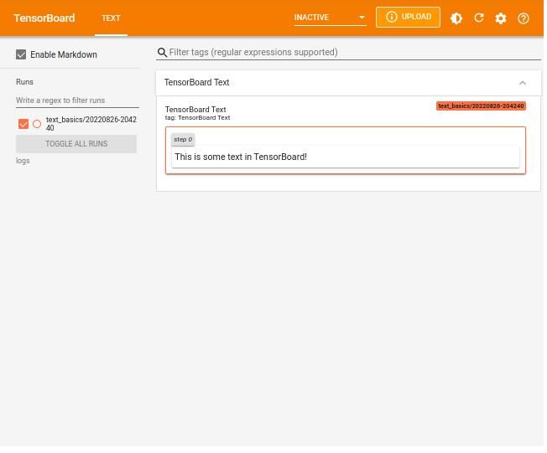Uncheck the text_basics/20220826-204240 run checkbox

pos(23,124)
